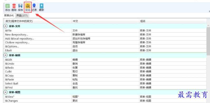Click the 最新 (Latest) update icon
Viewport: 210px width, 103px height.
(41, 7)
